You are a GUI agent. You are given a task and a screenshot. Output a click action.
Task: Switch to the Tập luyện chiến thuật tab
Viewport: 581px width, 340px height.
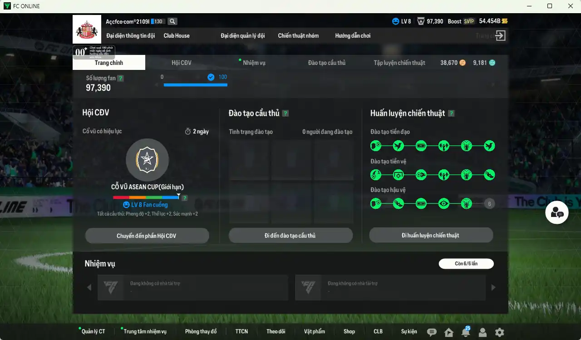[x=399, y=63]
